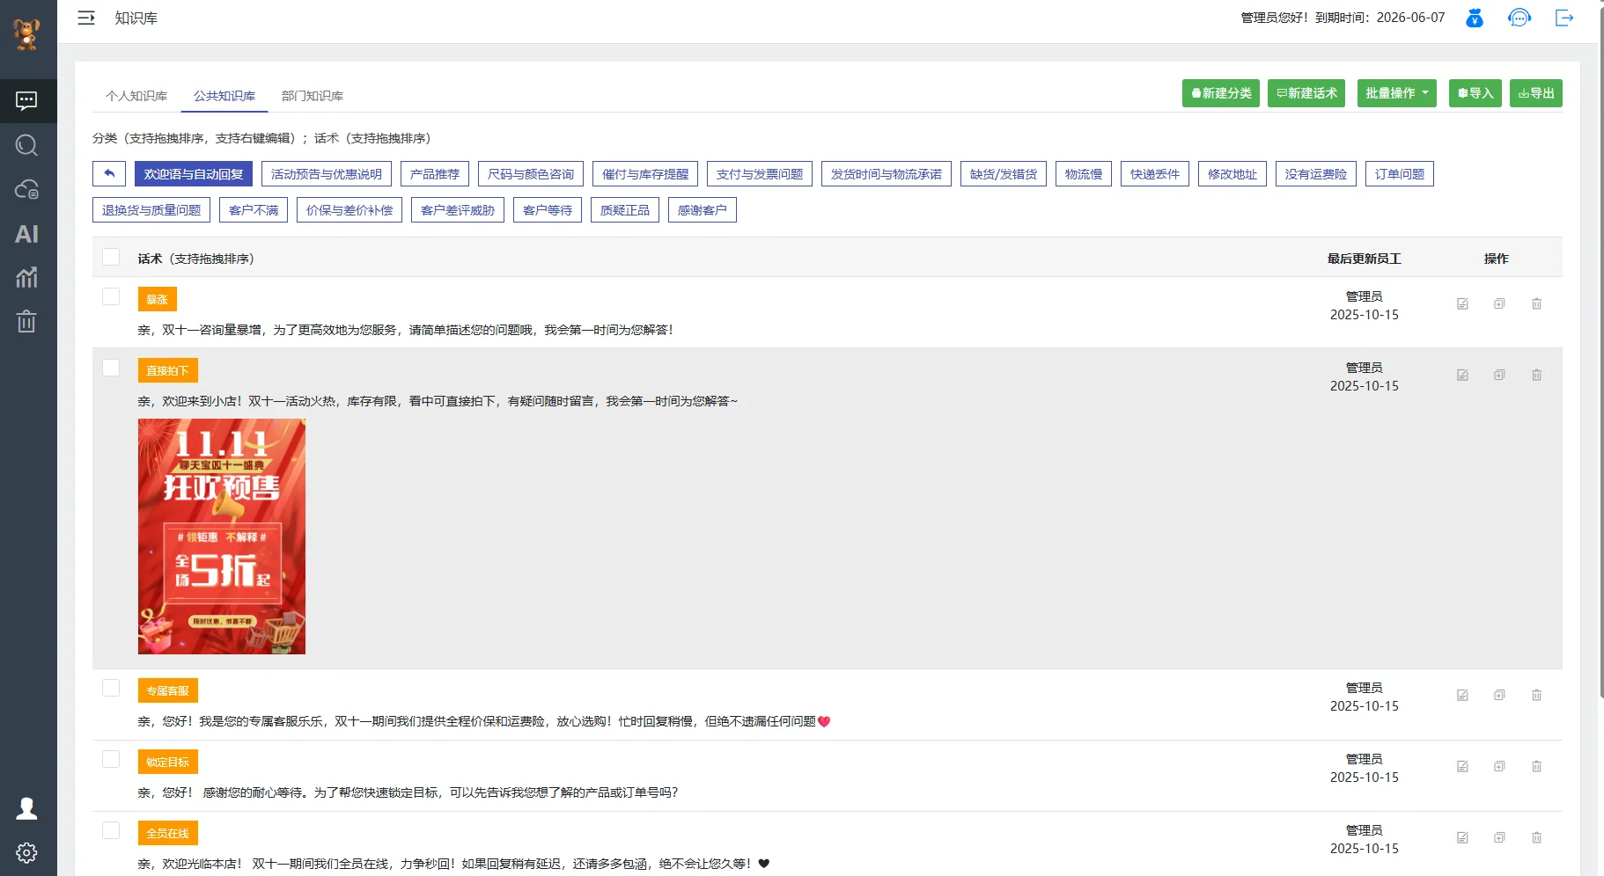Viewport: 1604px width, 876px height.
Task: Open the chat message icon in sidebar
Action: (x=26, y=101)
